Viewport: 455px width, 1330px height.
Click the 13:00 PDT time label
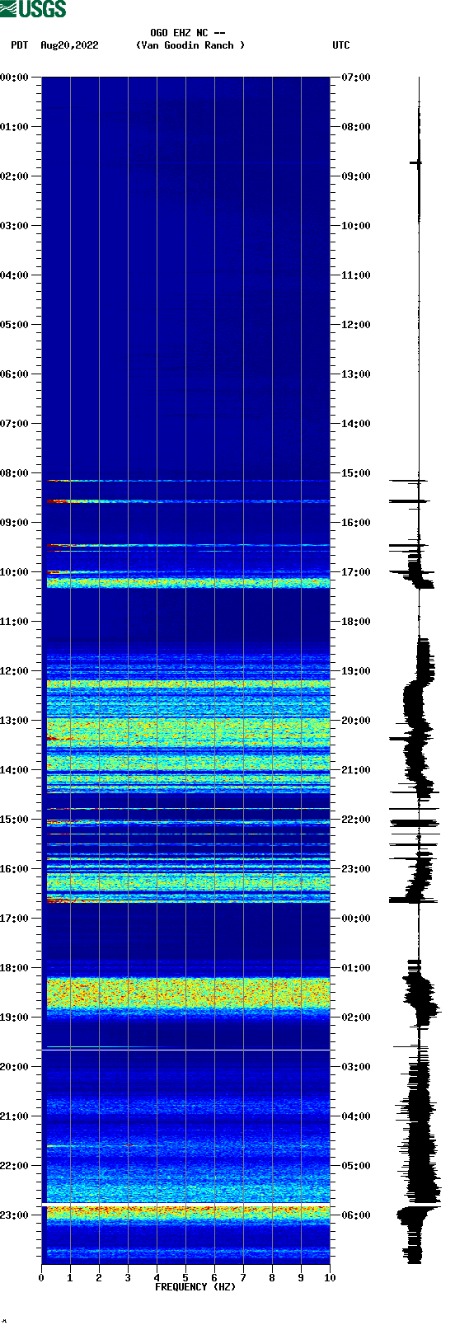pyautogui.click(x=14, y=721)
